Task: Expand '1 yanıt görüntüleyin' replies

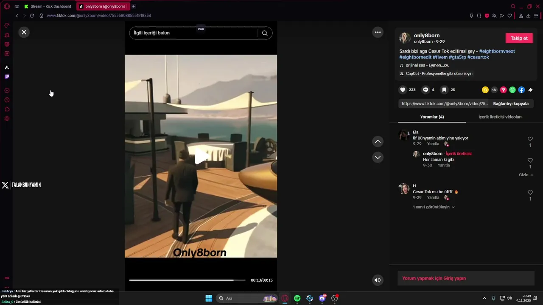Action: tap(434, 207)
